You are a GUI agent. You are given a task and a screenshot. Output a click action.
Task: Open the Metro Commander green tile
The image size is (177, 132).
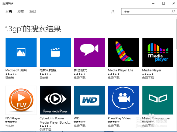tap(158, 100)
